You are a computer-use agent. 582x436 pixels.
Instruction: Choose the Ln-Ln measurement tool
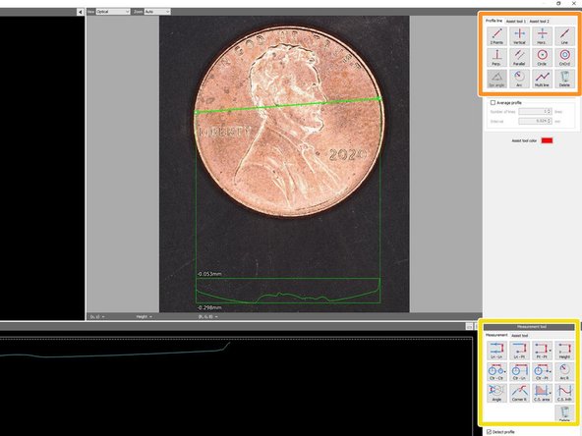tap(496, 351)
